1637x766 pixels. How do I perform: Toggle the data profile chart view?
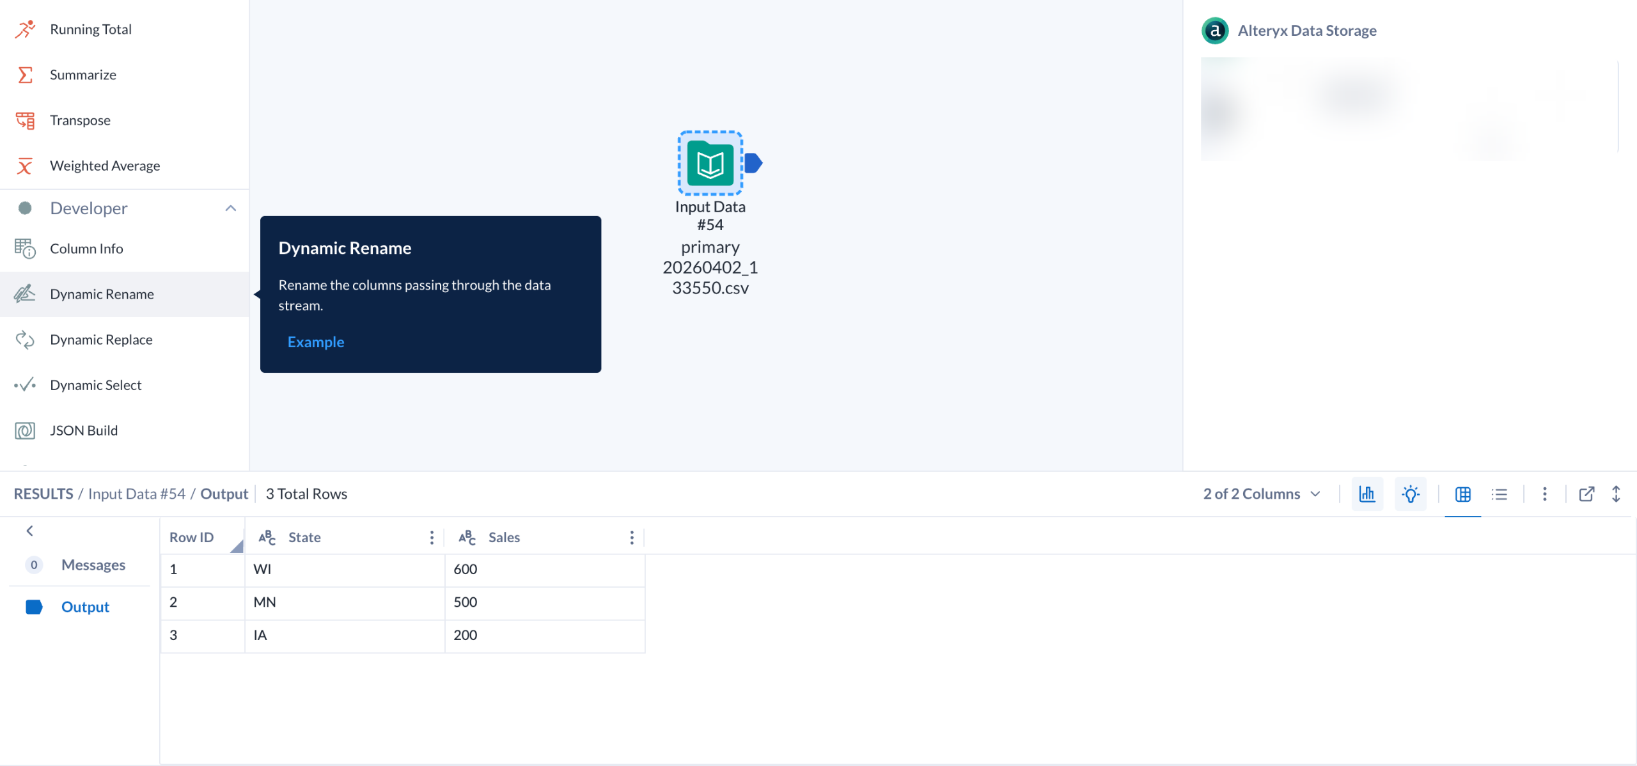[x=1367, y=494]
